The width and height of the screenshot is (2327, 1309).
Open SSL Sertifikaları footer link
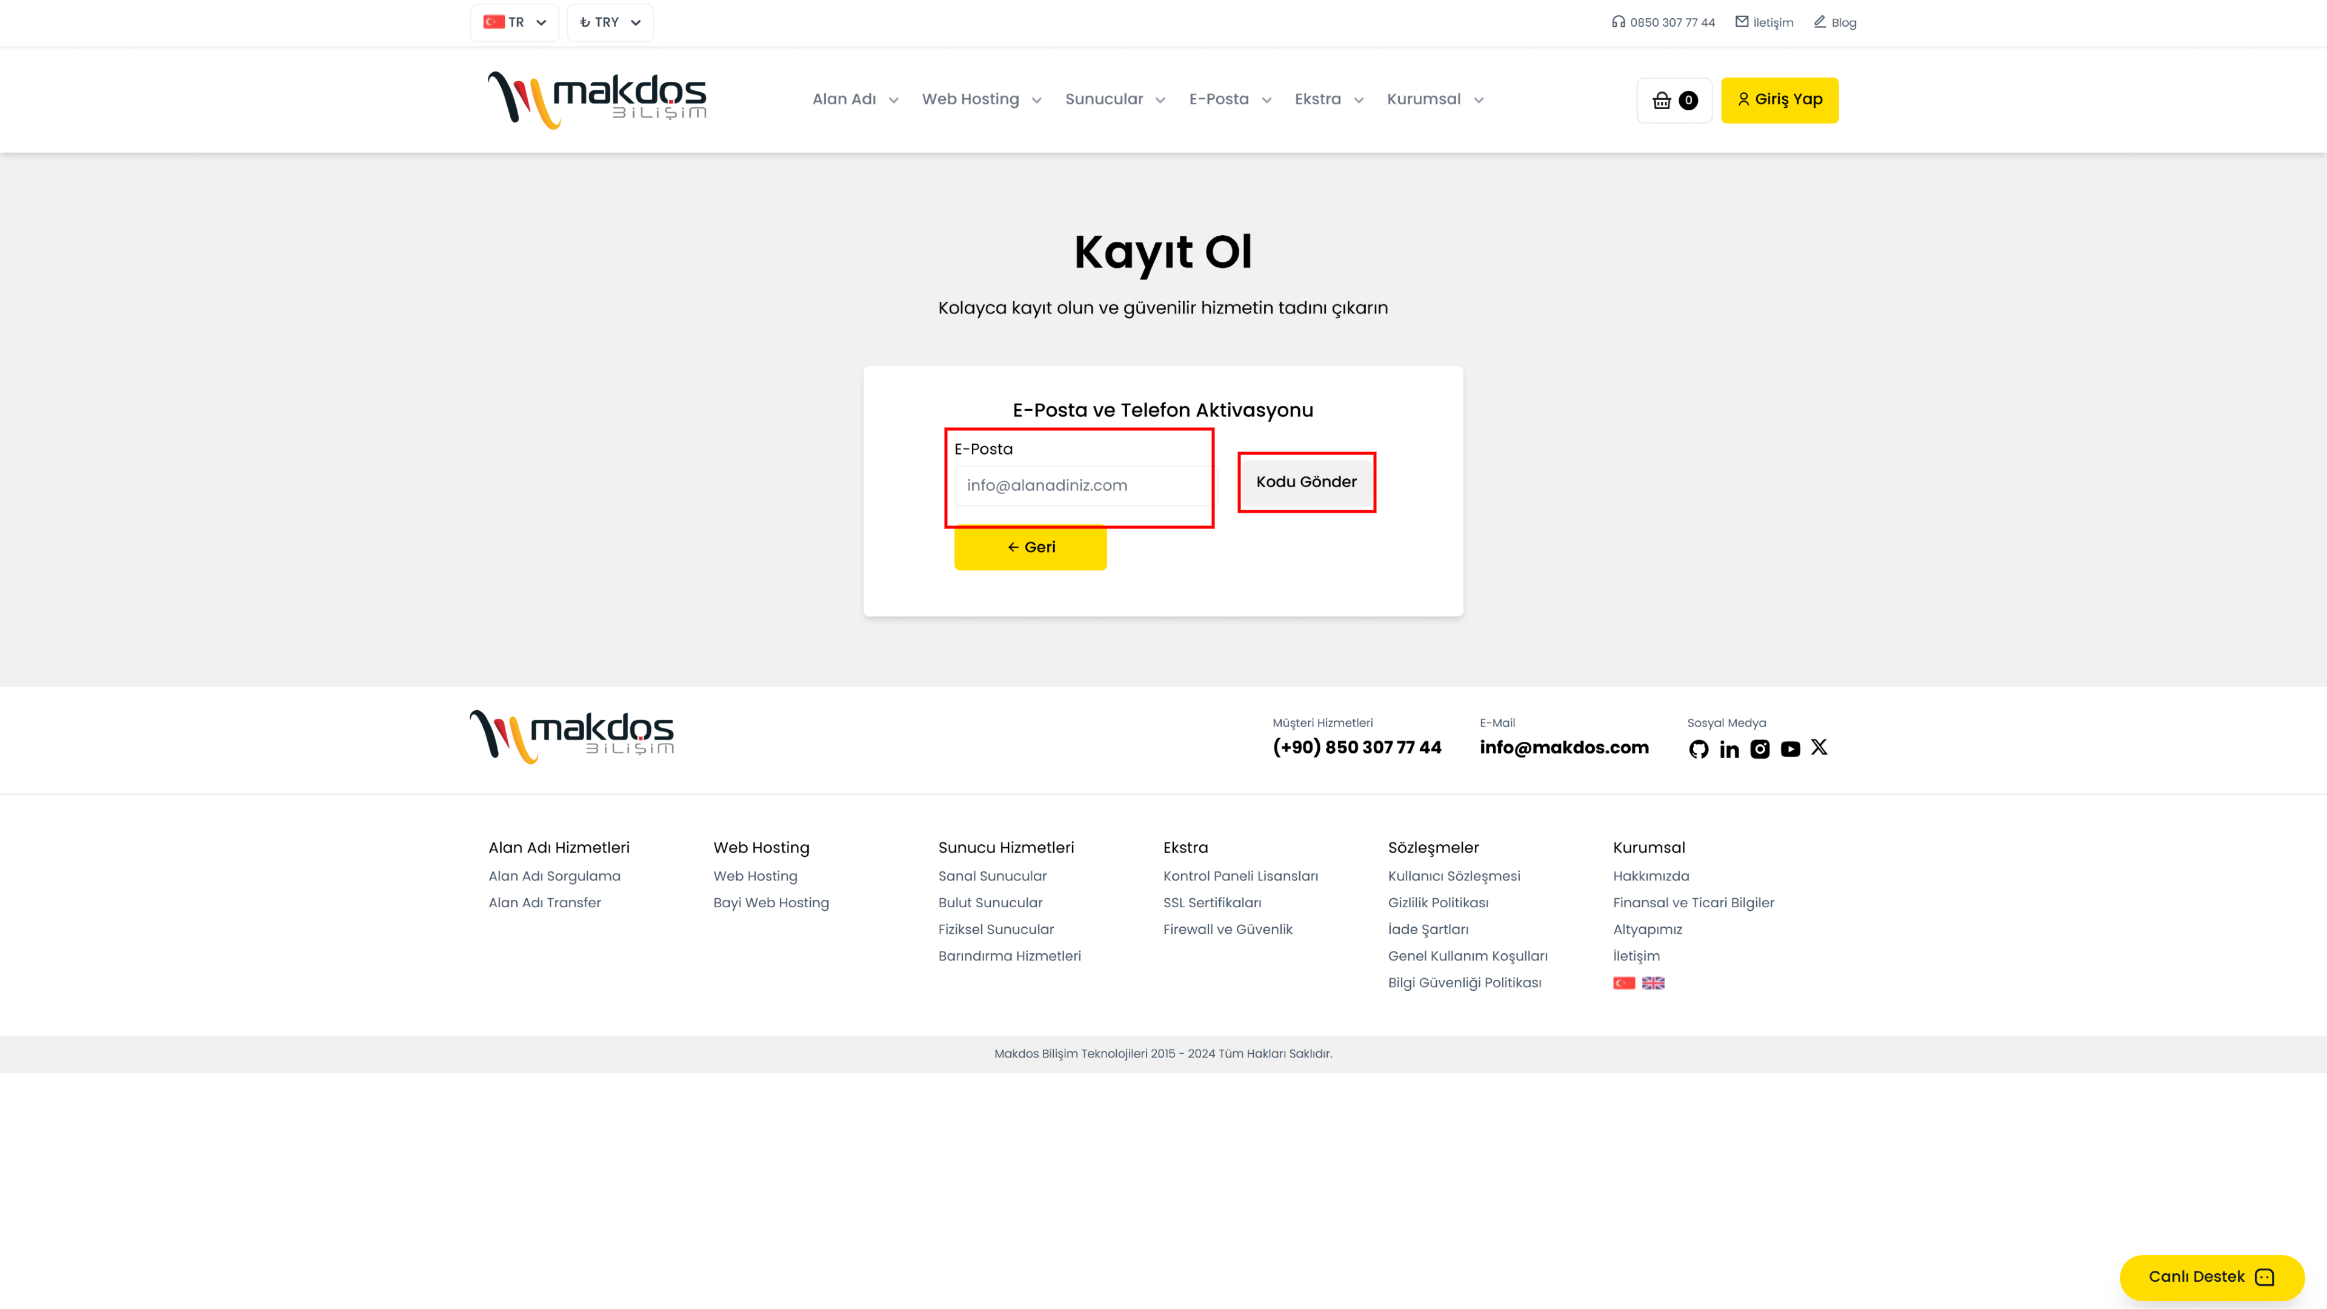click(1212, 904)
